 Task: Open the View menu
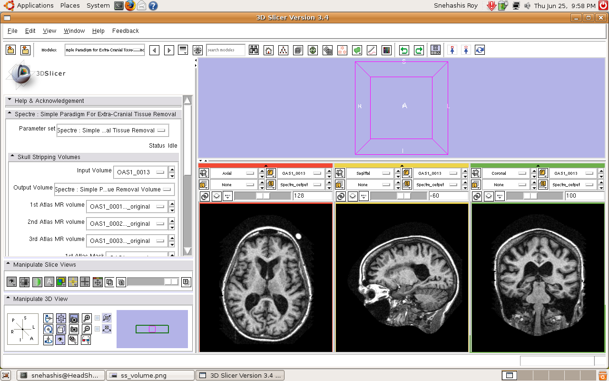point(49,31)
